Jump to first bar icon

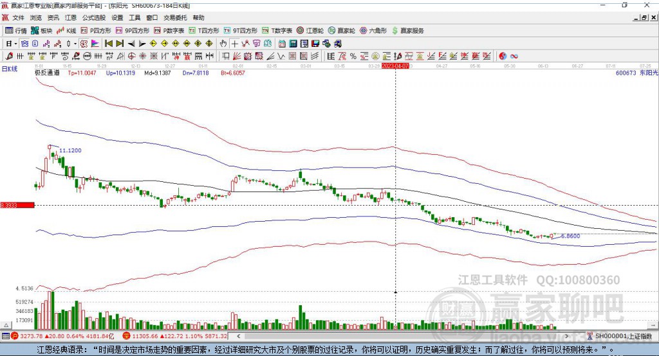click(108, 44)
